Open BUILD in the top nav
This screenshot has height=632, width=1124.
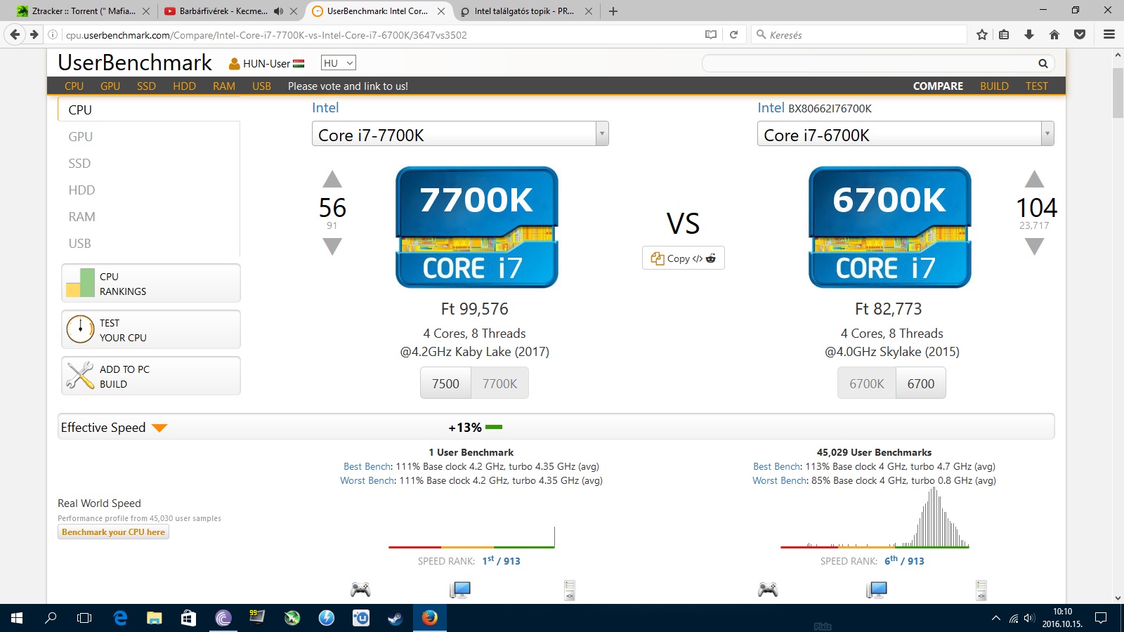coord(994,86)
